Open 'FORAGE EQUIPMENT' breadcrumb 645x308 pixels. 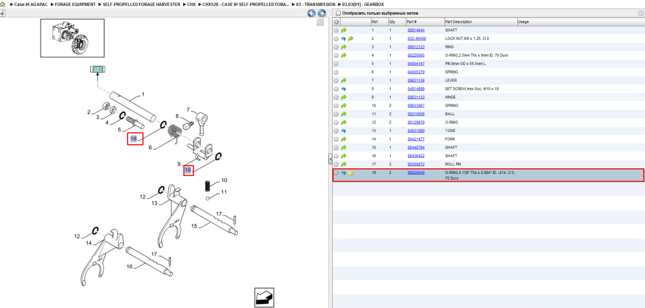[x=75, y=4]
